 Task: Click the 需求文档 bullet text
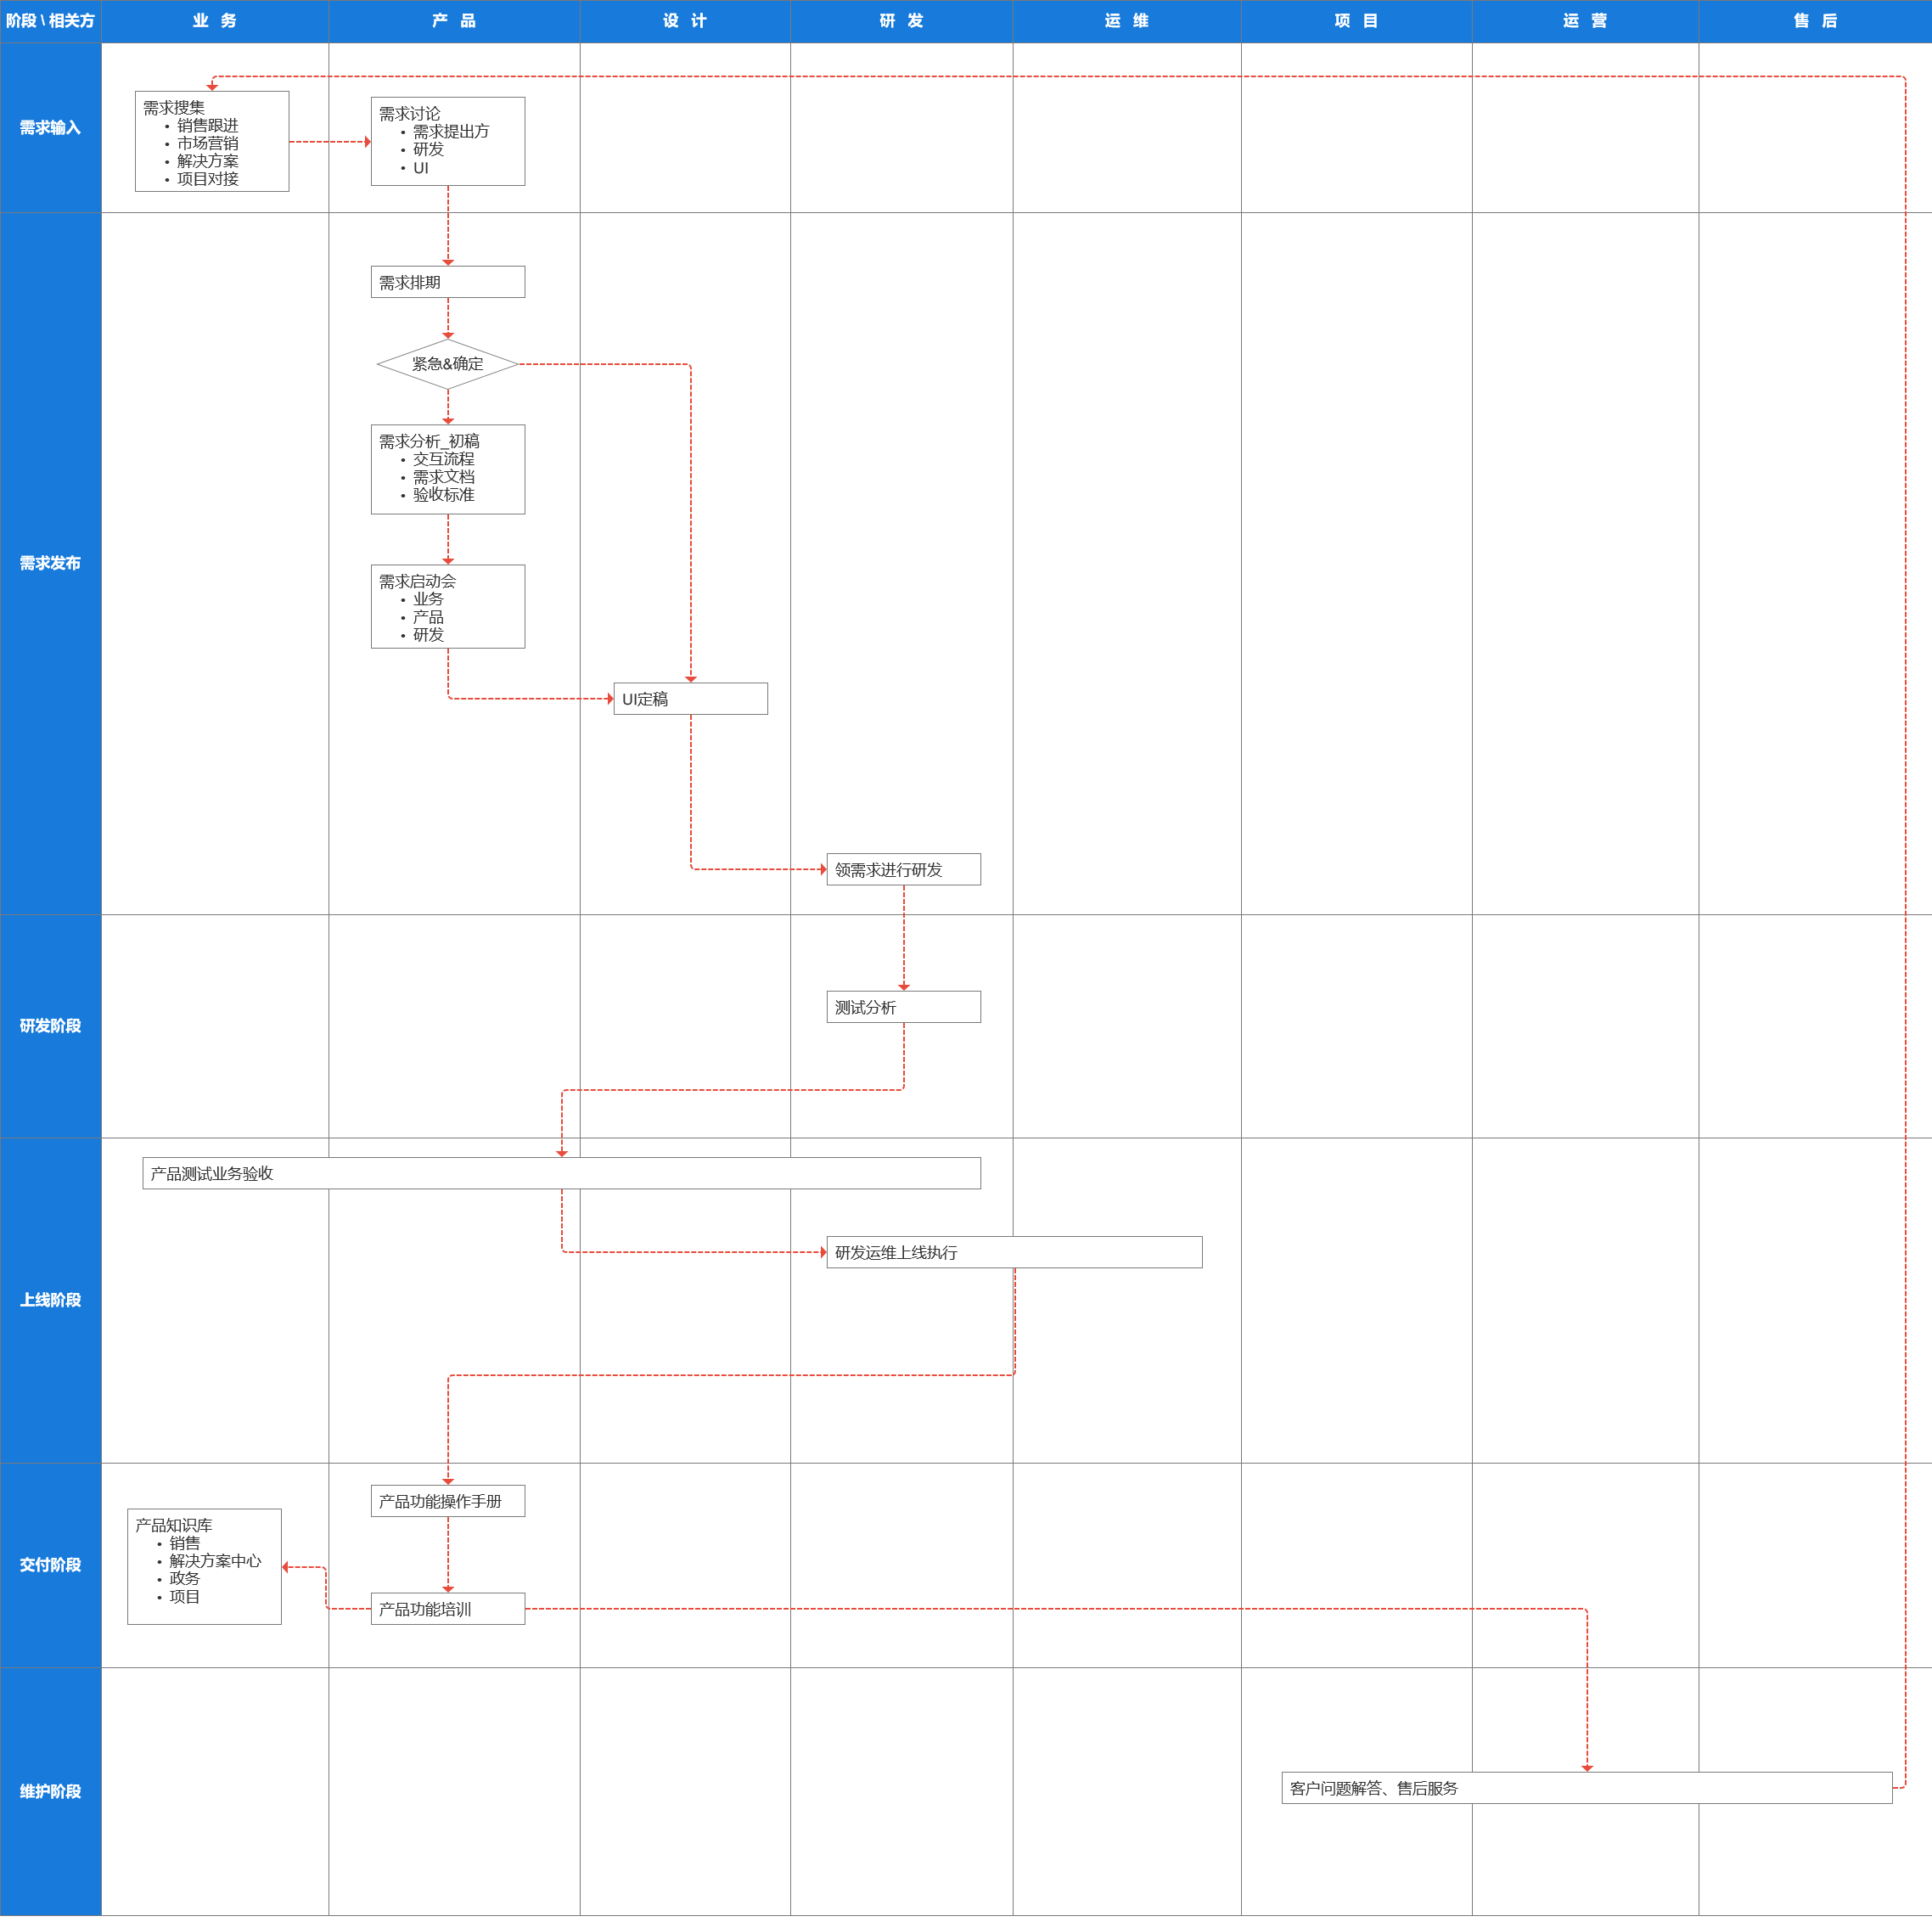444,477
